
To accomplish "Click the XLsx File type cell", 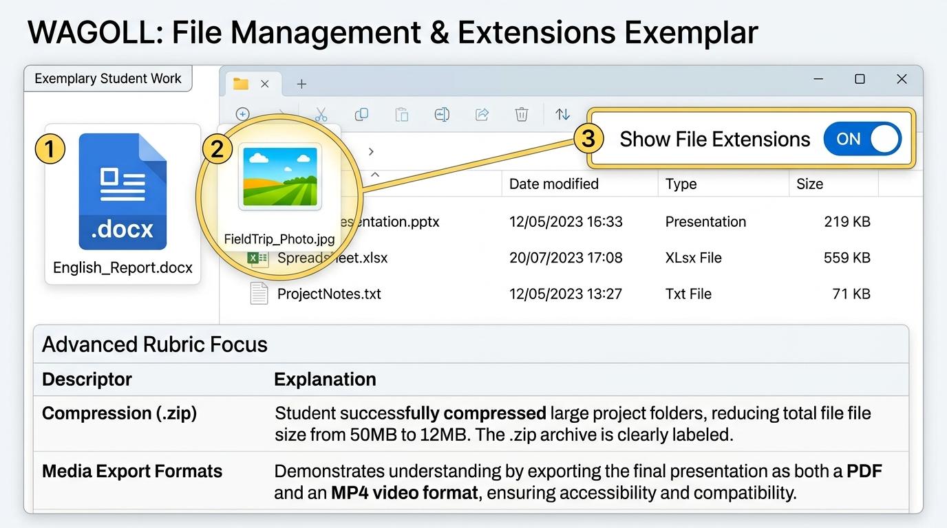I will click(x=694, y=258).
